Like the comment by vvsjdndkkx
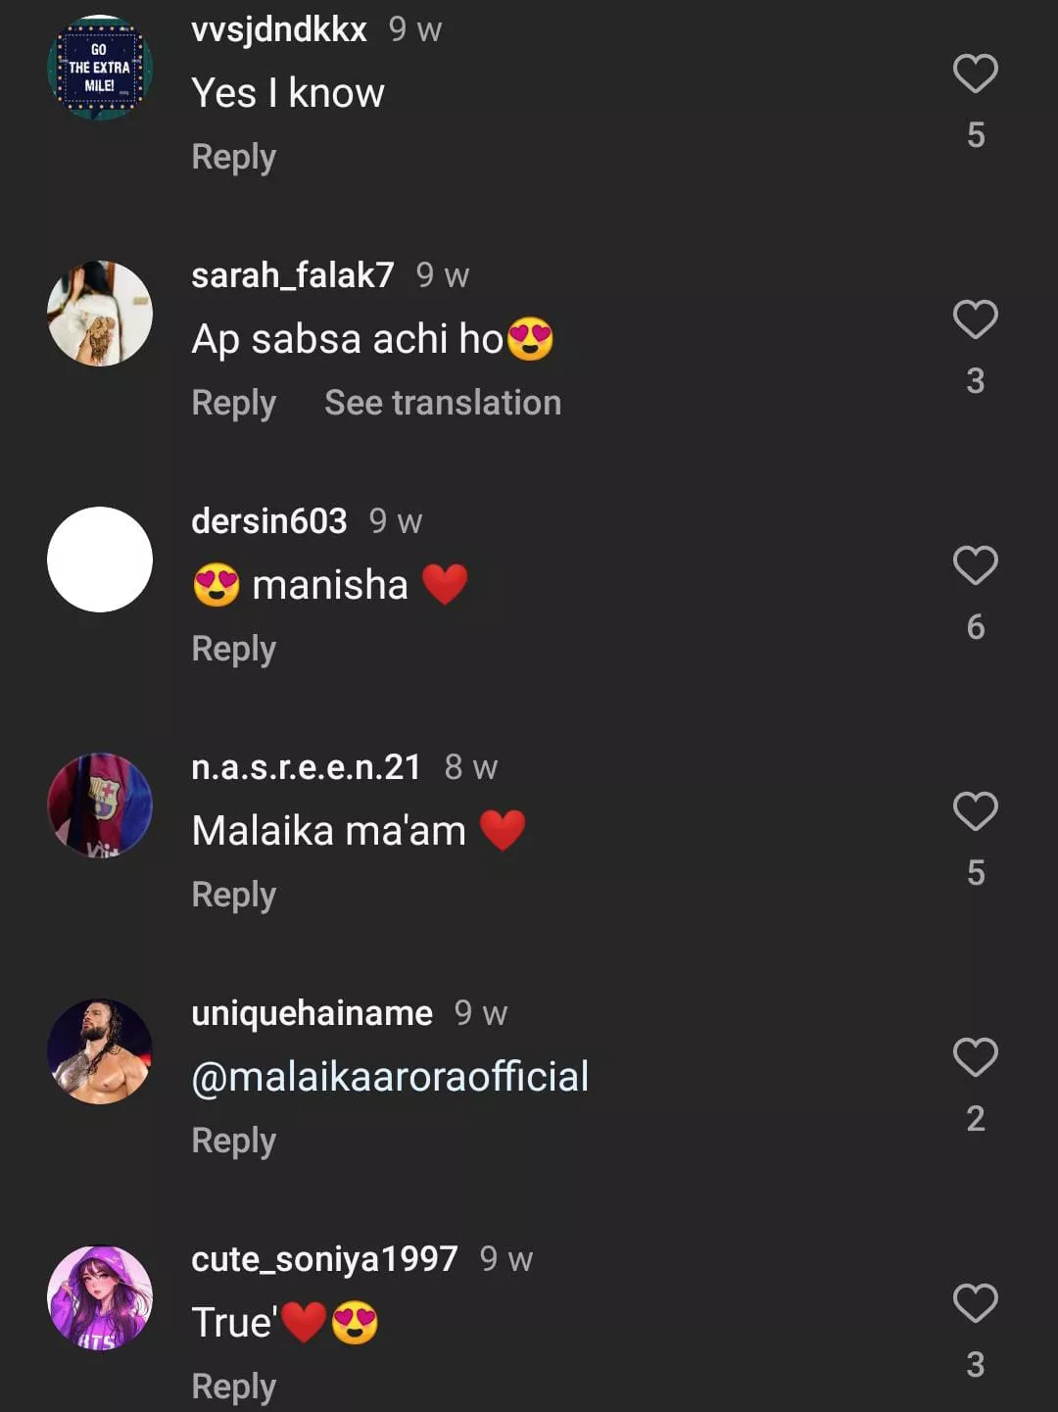The width and height of the screenshot is (1058, 1412). (975, 74)
